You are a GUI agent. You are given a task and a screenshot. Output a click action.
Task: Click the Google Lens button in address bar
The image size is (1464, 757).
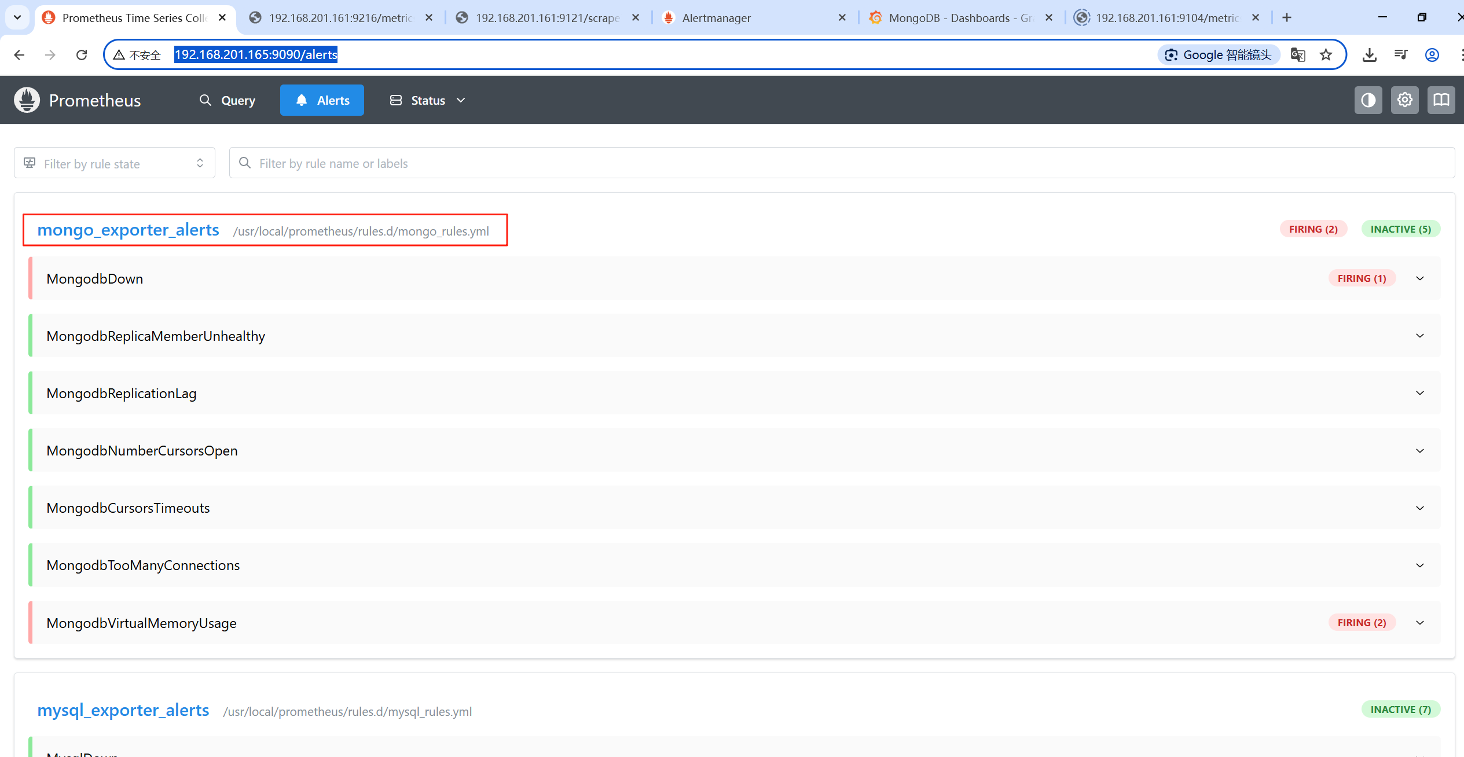[1218, 54]
